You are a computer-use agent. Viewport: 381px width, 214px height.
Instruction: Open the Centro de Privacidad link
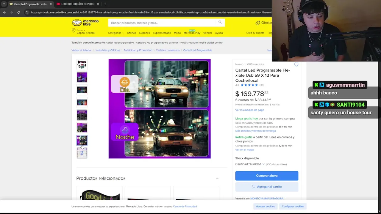185,206
